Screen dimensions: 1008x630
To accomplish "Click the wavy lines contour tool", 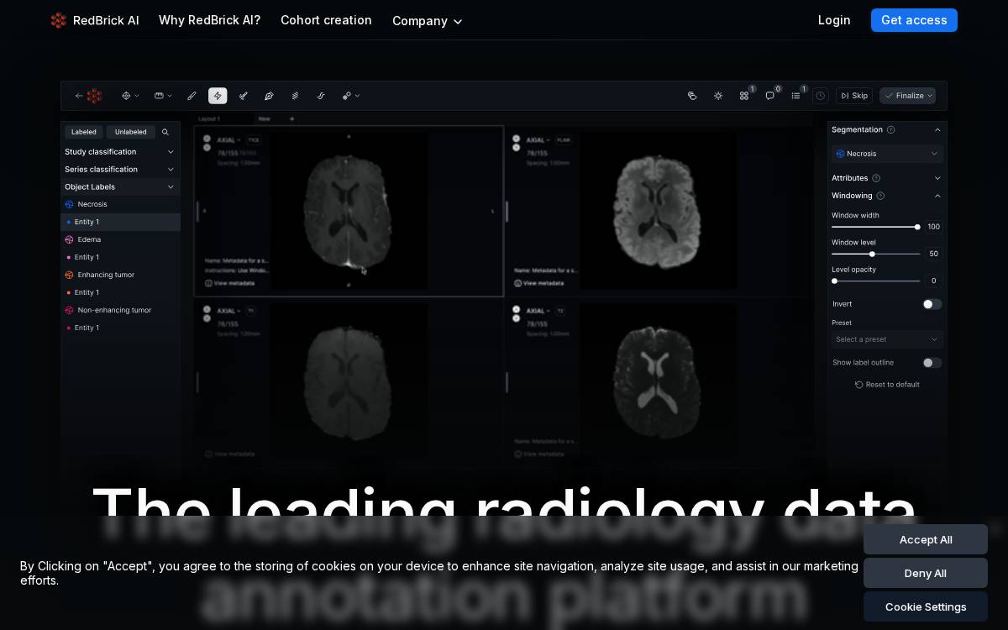I will [x=321, y=96].
